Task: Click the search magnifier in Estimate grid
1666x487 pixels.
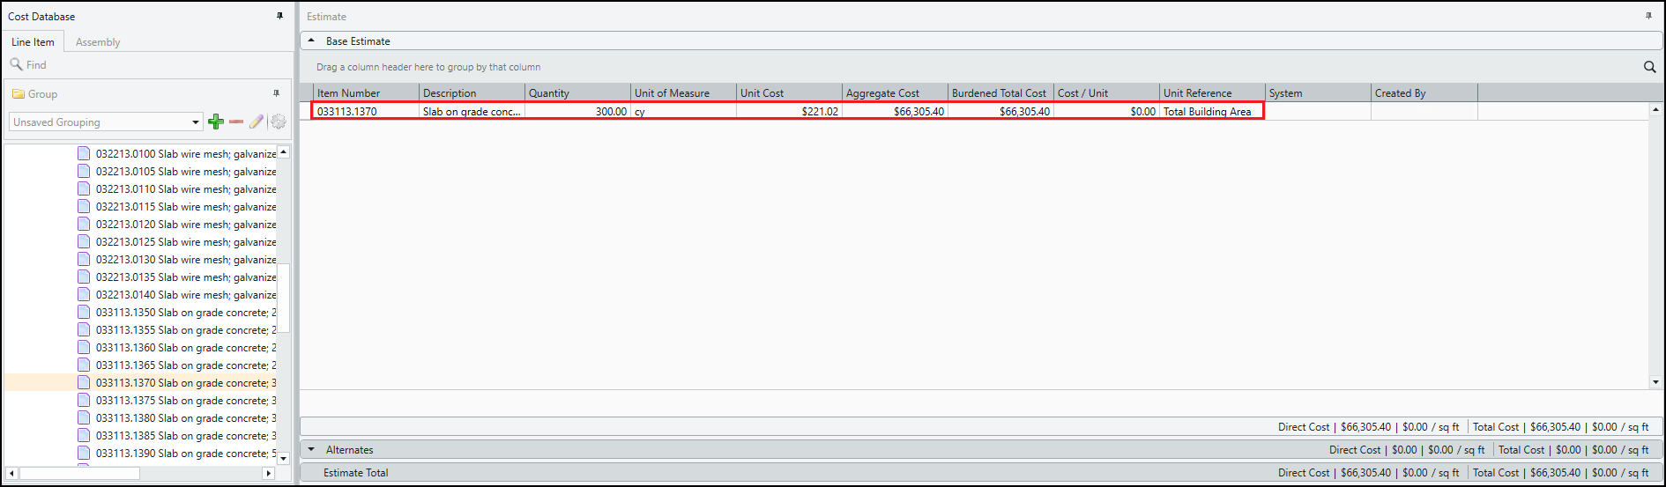Action: (1649, 67)
